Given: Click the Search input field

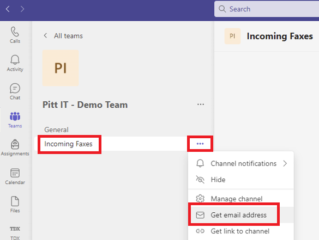Looking at the screenshot, I should [267, 9].
